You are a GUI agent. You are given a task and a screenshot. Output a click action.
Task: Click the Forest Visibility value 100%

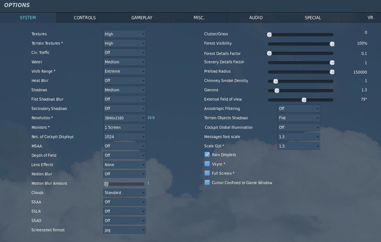(362, 43)
